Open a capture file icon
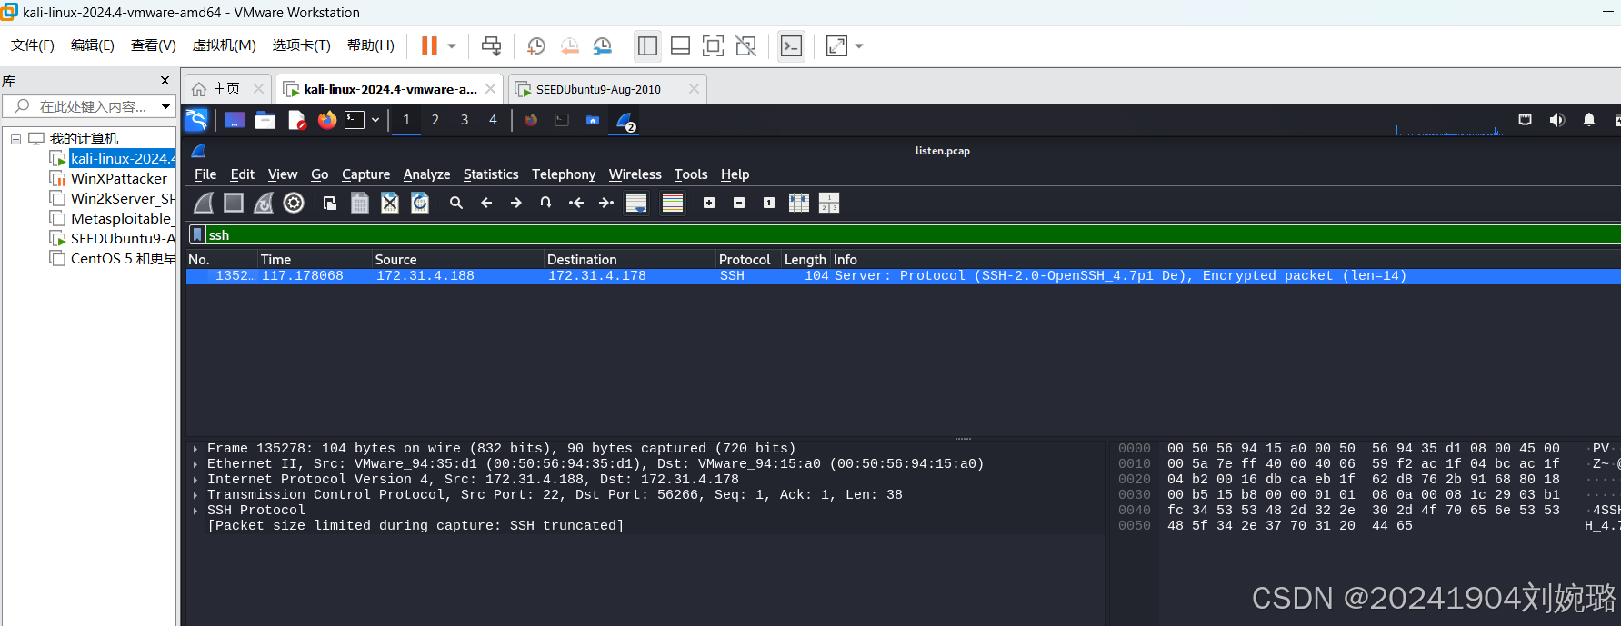Image resolution: width=1621 pixels, height=626 pixels. (330, 203)
